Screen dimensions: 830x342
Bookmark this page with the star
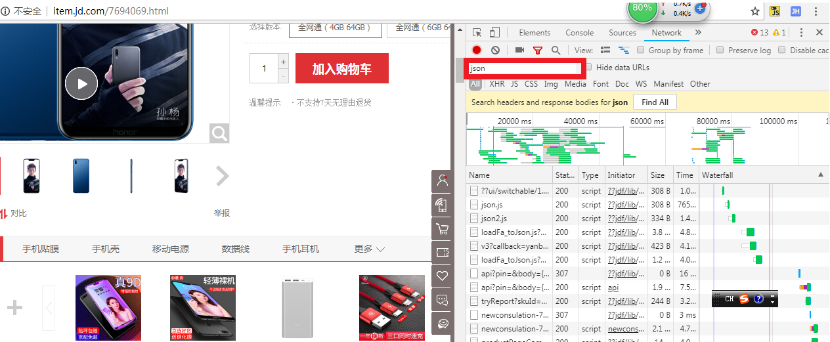[x=755, y=11]
